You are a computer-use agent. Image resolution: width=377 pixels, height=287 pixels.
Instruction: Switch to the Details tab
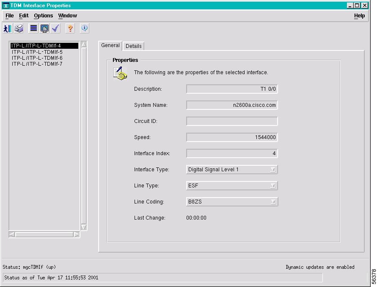click(x=133, y=46)
